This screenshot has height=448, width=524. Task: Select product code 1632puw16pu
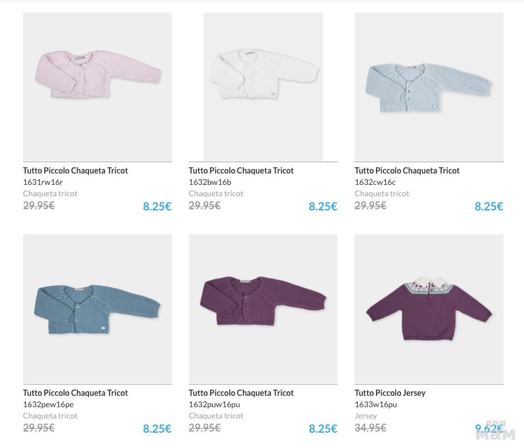pyautogui.click(x=214, y=404)
